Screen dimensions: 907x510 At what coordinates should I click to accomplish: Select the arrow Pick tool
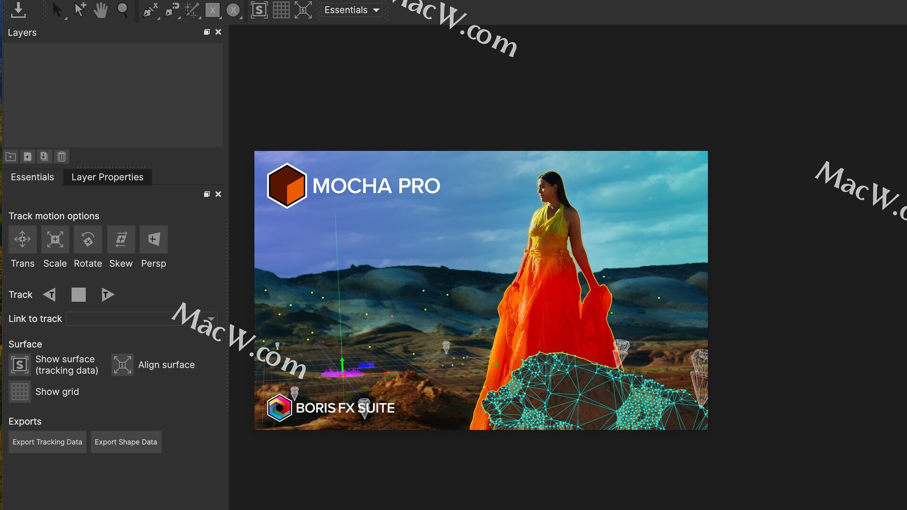click(57, 10)
